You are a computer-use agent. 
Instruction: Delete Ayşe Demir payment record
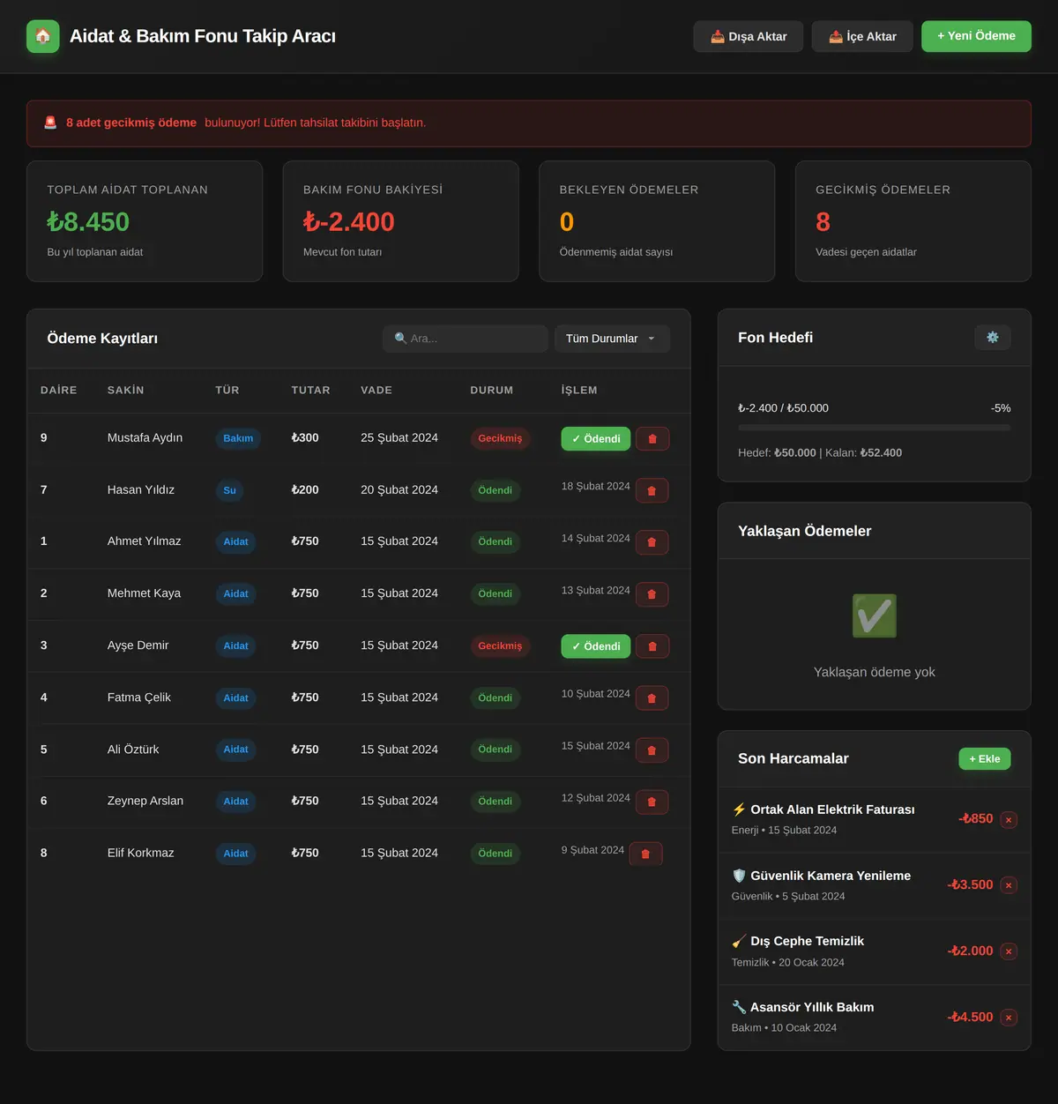pyautogui.click(x=652, y=646)
